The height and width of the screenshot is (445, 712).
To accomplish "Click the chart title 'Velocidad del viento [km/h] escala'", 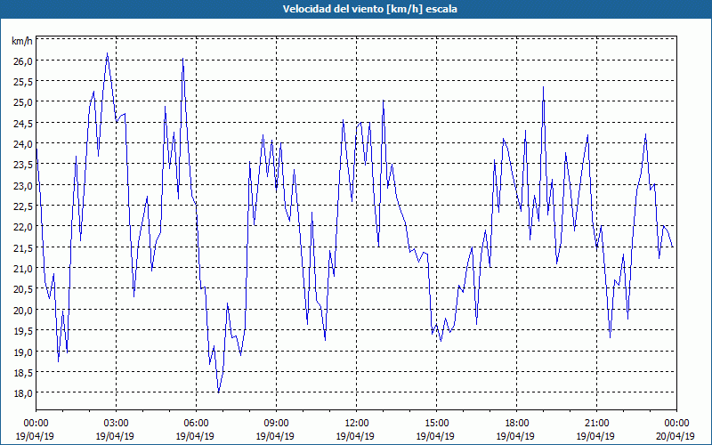I will 369,9.
